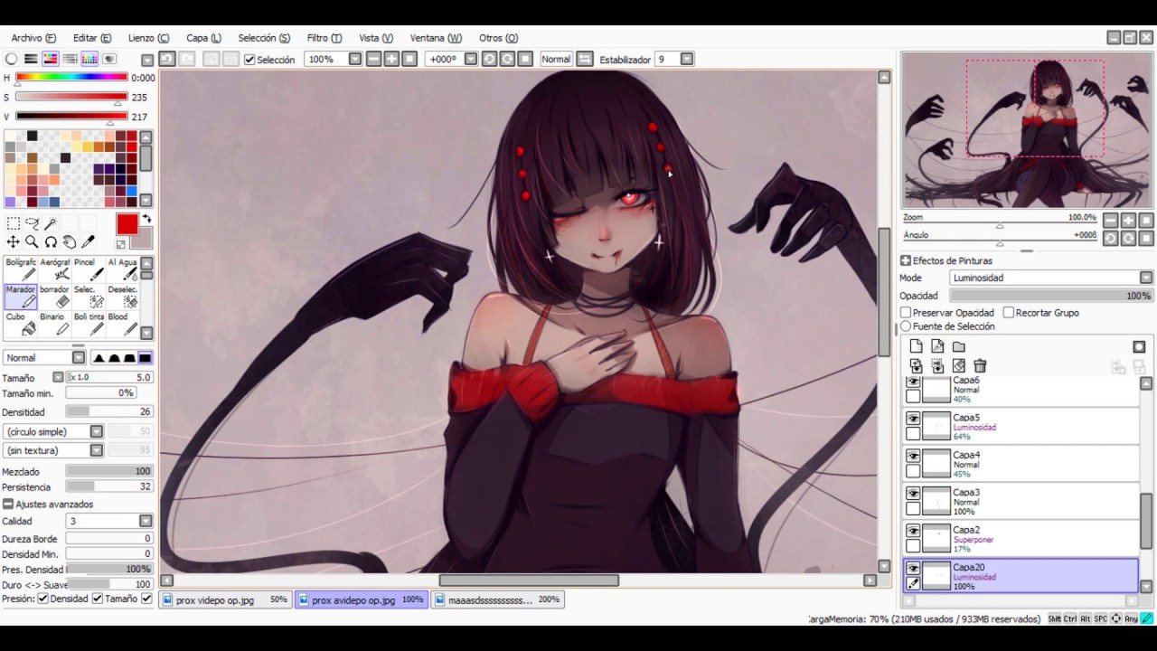Select the magic wand tool

[x=51, y=223]
